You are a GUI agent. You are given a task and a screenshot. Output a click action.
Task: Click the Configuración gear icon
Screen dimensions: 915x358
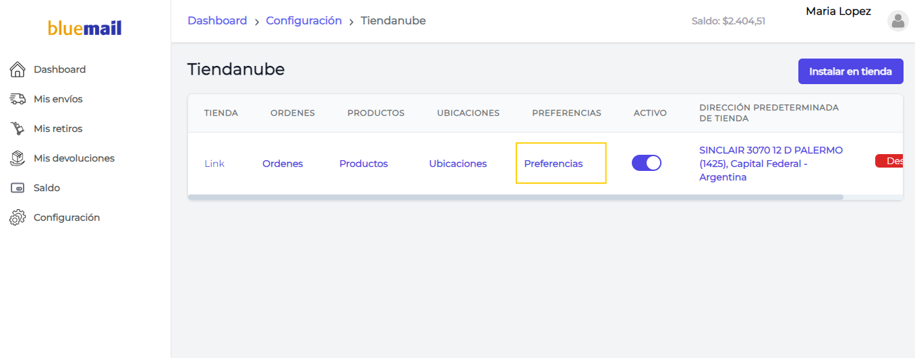[18, 217]
